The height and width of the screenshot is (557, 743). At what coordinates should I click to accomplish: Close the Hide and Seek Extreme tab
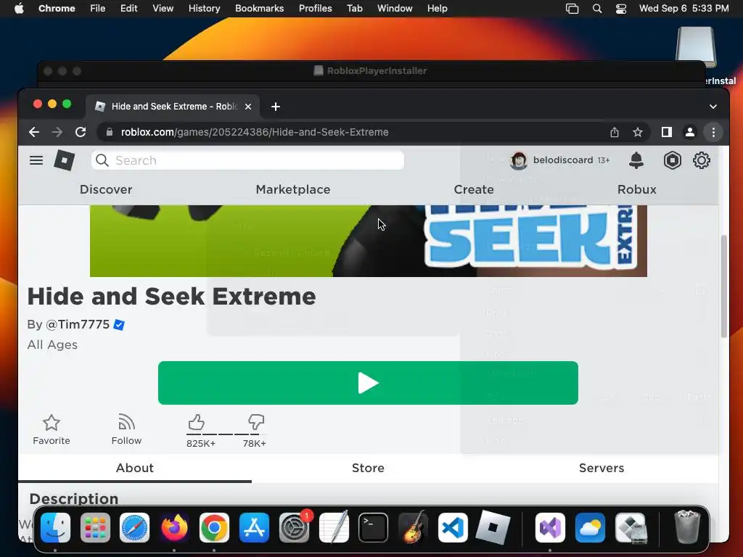(x=248, y=107)
